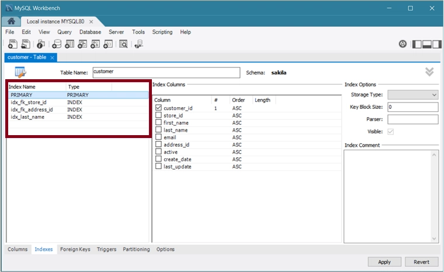Click the reconnect to DBMS icon
The width and height of the screenshot is (444, 272).
tap(139, 44)
